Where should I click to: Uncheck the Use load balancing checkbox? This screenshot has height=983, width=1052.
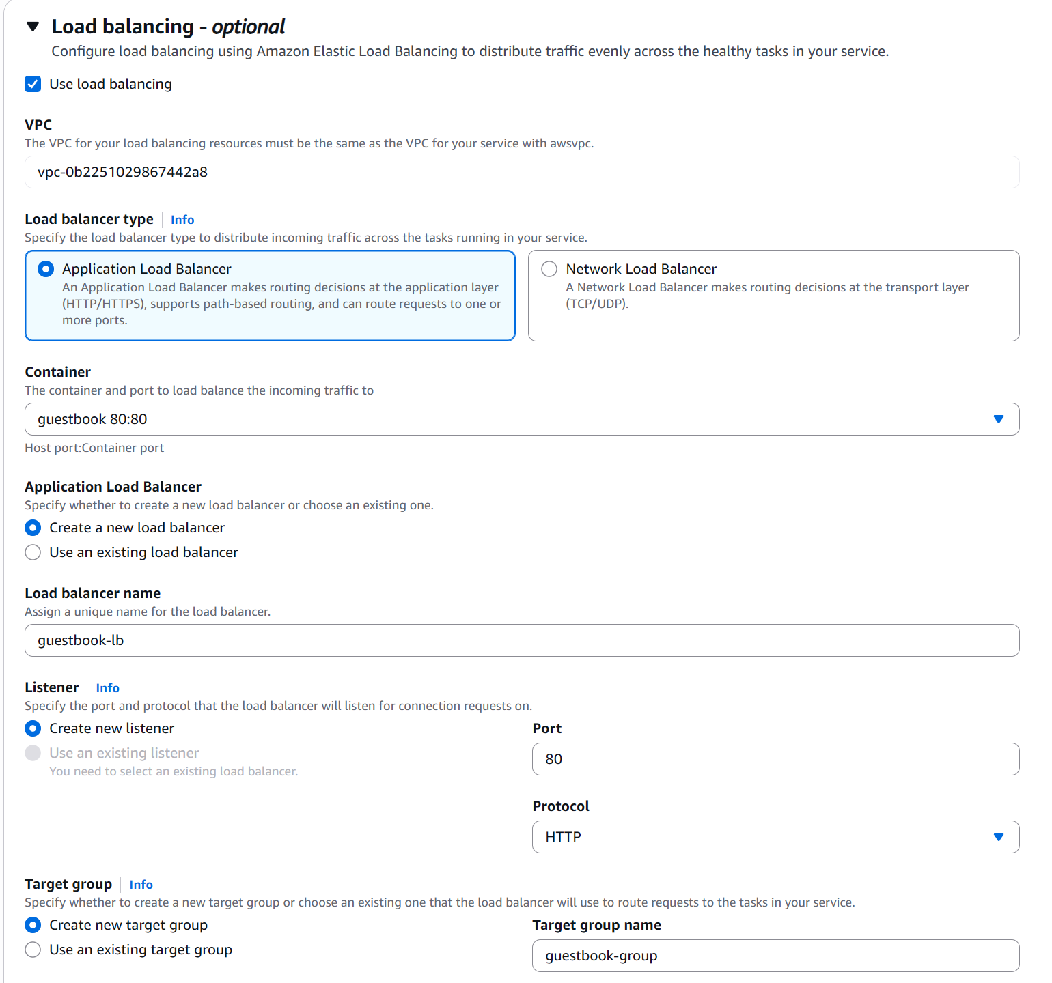click(x=33, y=84)
